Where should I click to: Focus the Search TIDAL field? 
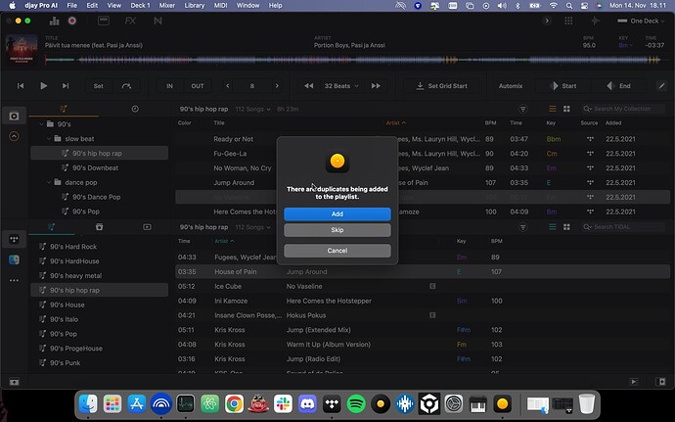[622, 227]
